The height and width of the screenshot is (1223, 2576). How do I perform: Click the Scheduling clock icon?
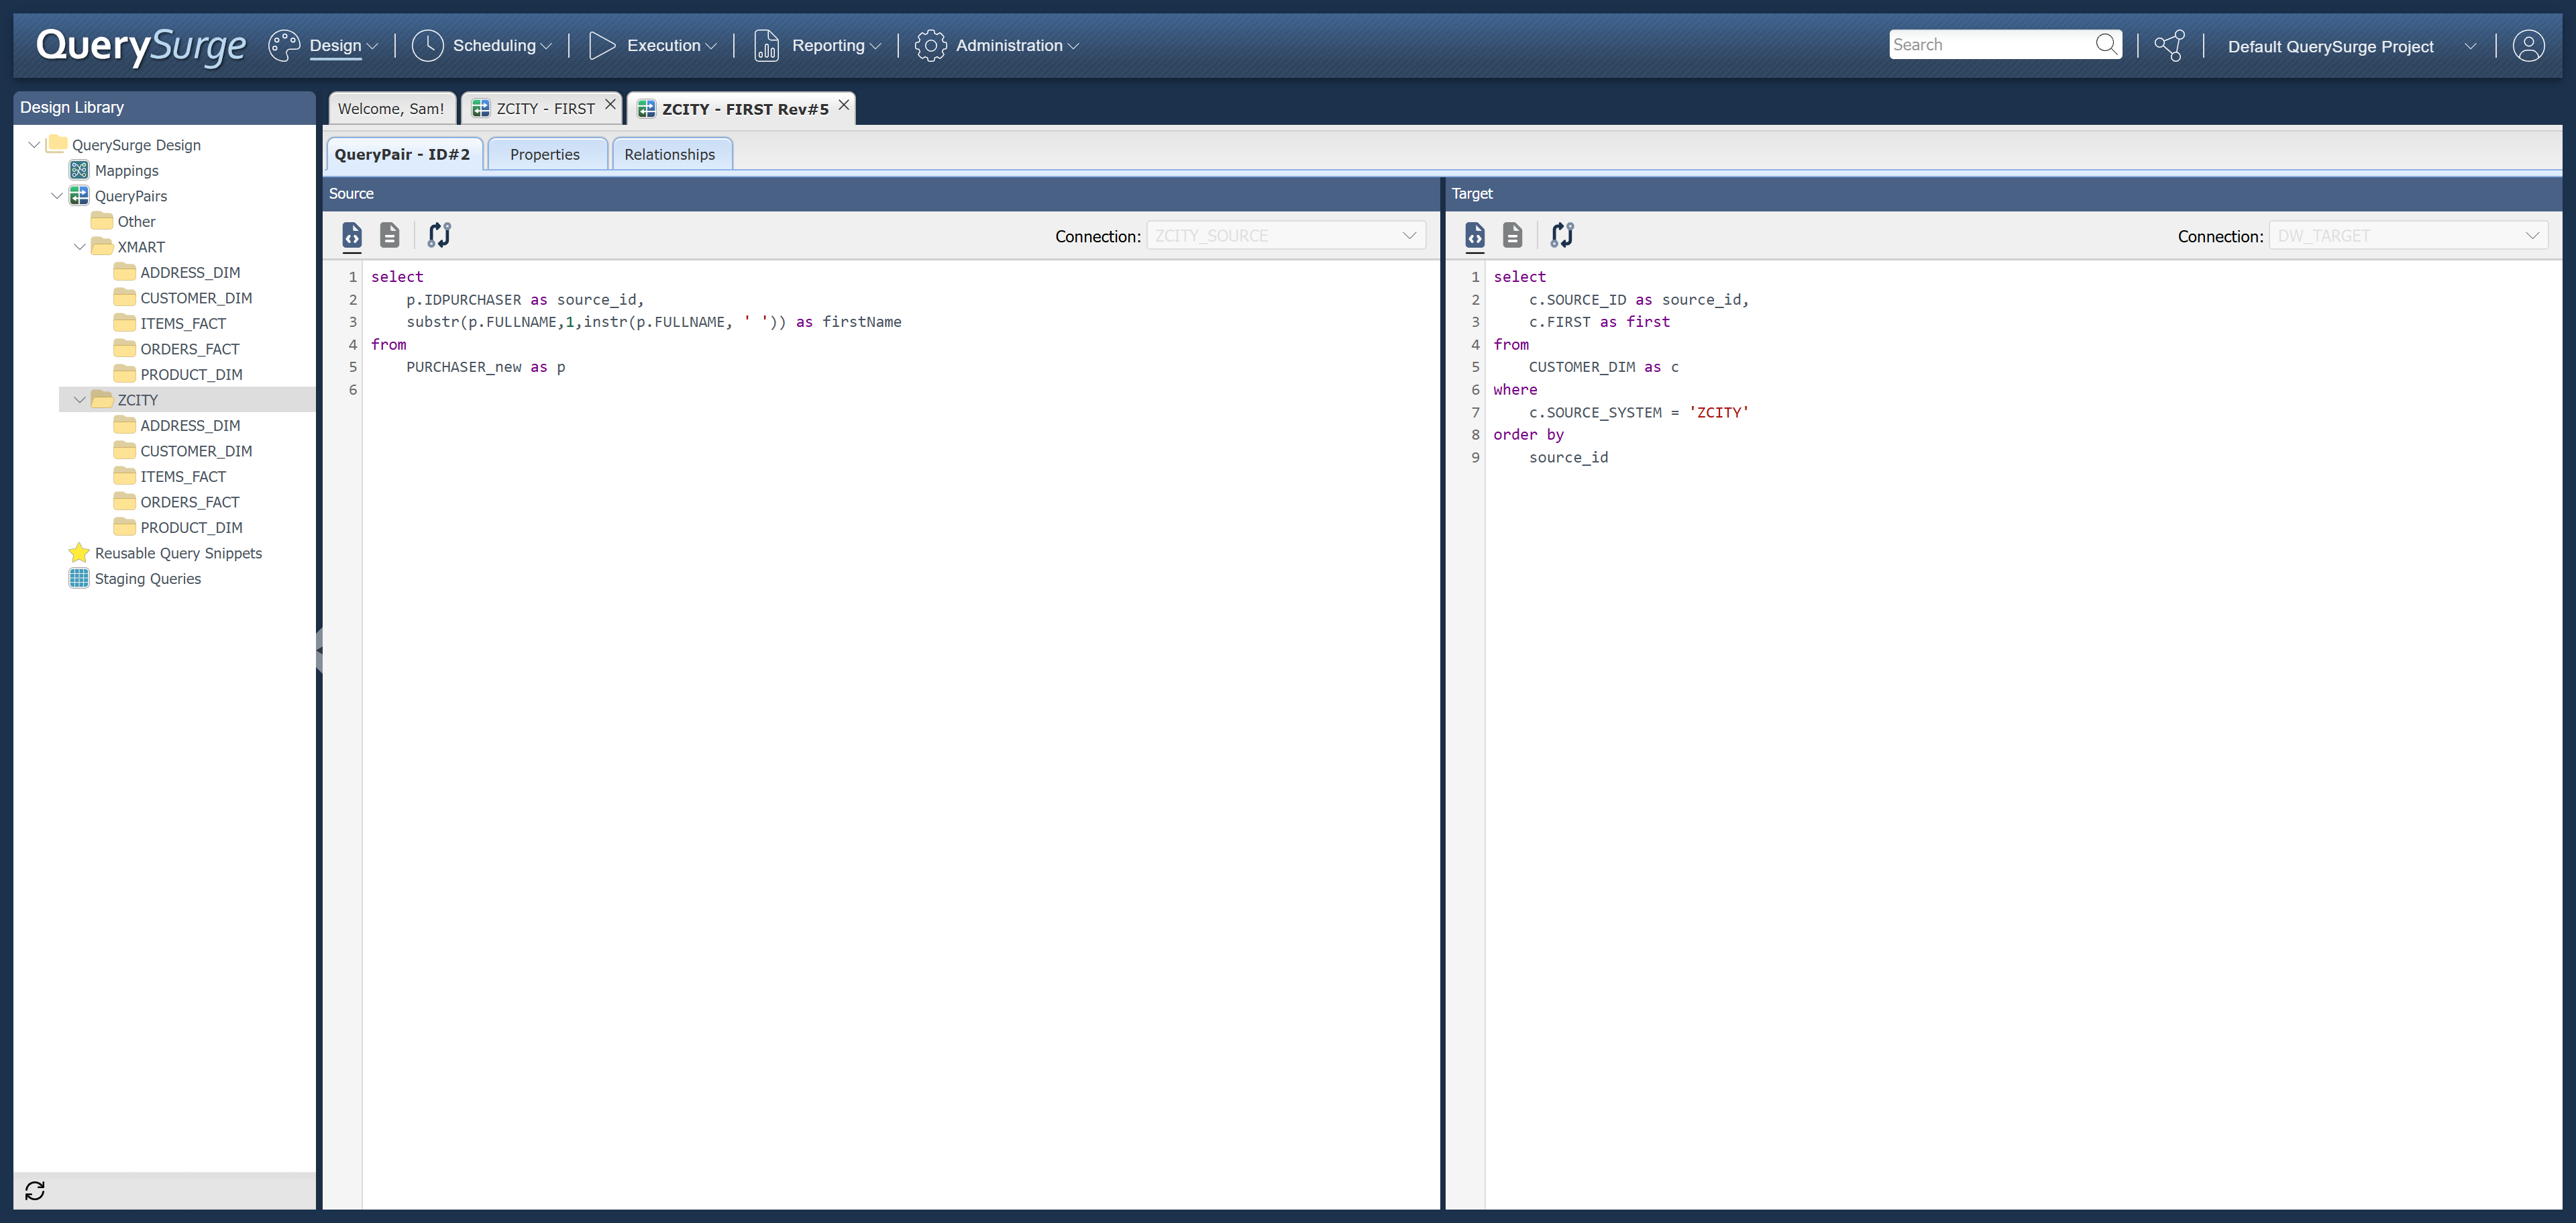coord(427,45)
